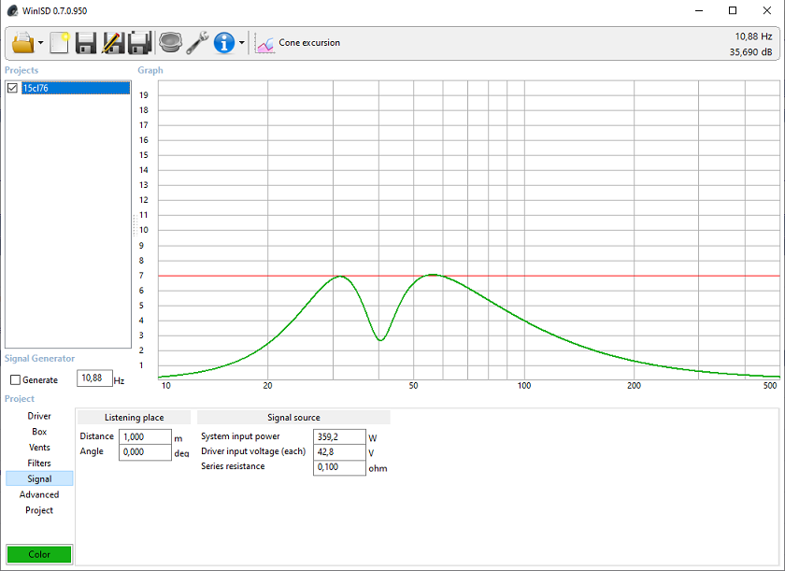Image resolution: width=785 pixels, height=571 pixels.
Task: Click the graph panel splitter grip
Action: pos(135,225)
